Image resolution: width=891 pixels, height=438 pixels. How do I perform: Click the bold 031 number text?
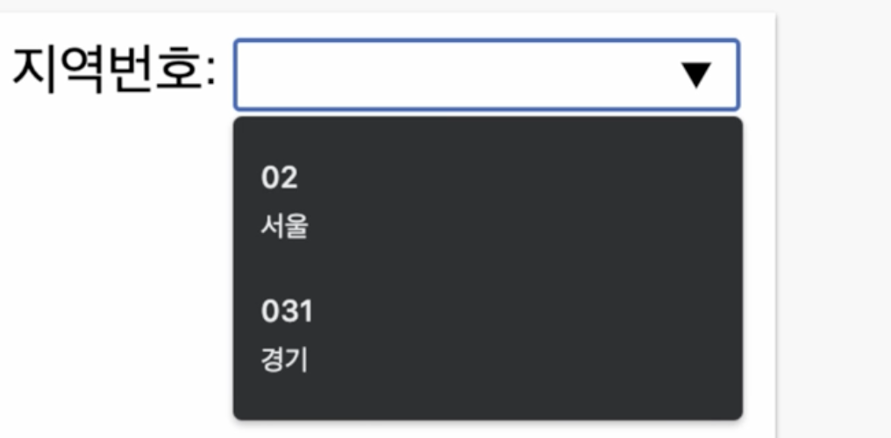click(287, 311)
